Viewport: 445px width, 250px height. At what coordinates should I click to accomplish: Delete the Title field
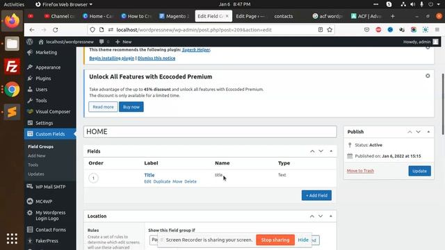tap(191, 182)
